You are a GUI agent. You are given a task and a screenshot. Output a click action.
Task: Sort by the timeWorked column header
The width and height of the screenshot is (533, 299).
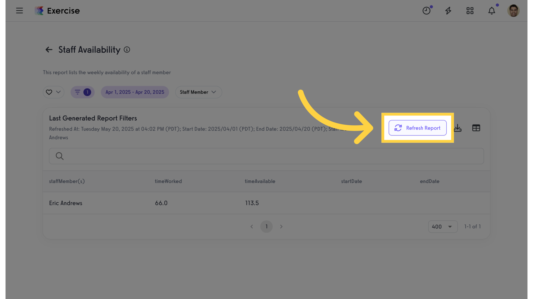(168, 181)
